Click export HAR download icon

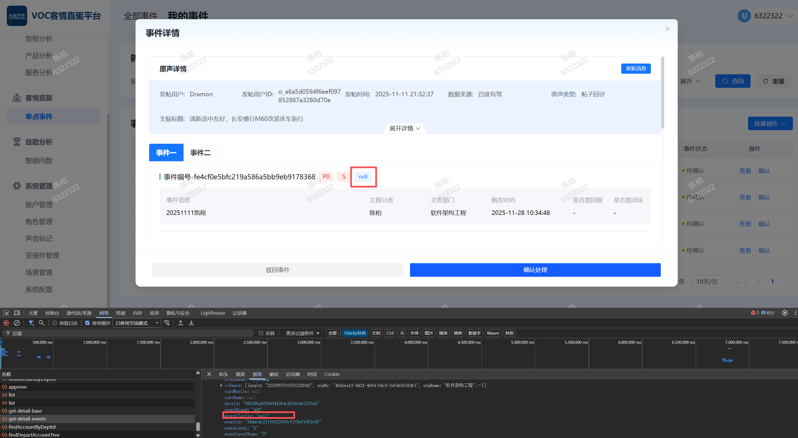(x=191, y=323)
